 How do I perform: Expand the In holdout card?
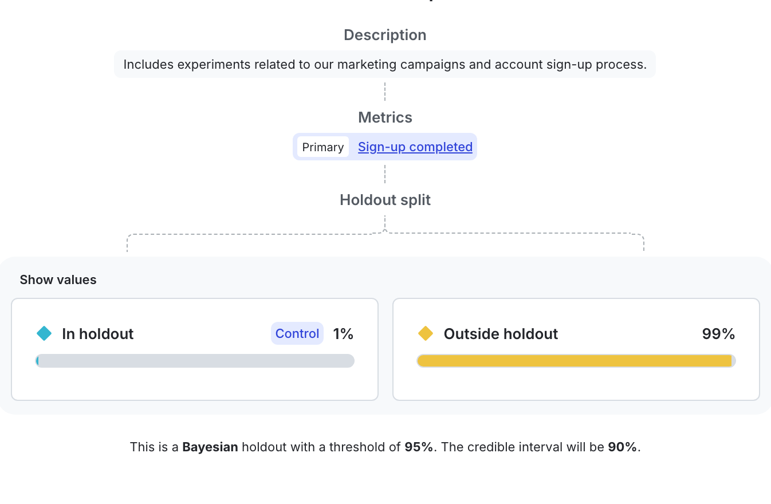[194, 349]
